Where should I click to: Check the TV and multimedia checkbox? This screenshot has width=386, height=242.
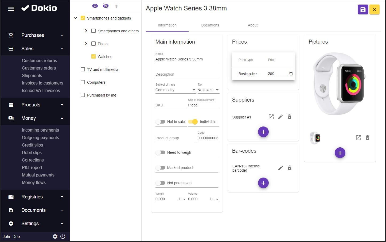coord(83,69)
